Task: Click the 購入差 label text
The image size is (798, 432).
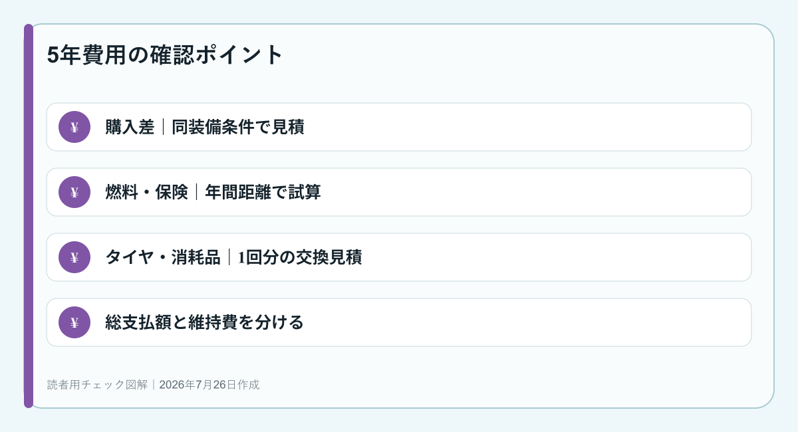Action: 130,127
